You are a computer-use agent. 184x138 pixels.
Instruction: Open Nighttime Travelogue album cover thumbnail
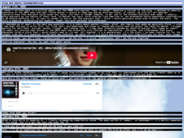(10, 90)
